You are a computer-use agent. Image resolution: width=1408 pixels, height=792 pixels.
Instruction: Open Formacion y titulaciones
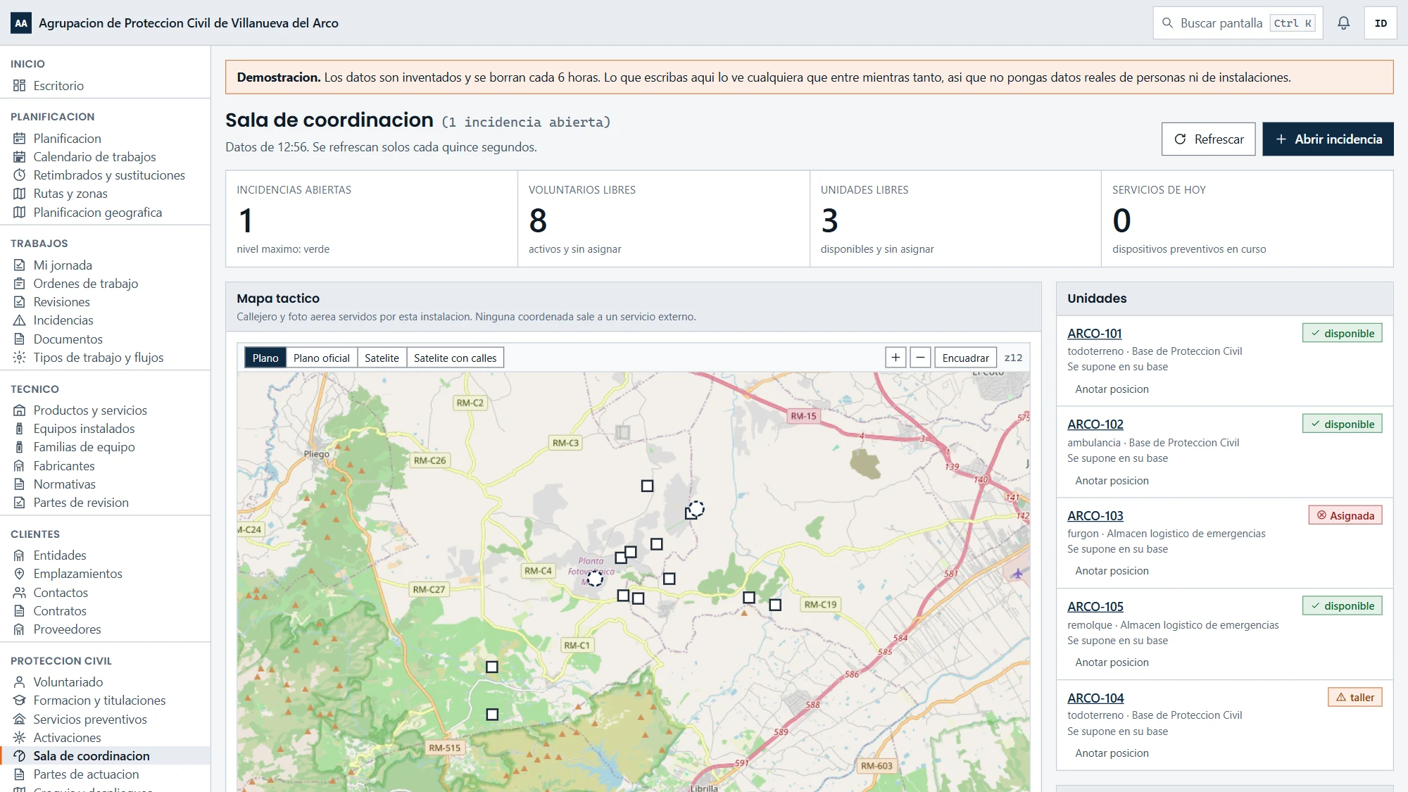[x=105, y=700]
